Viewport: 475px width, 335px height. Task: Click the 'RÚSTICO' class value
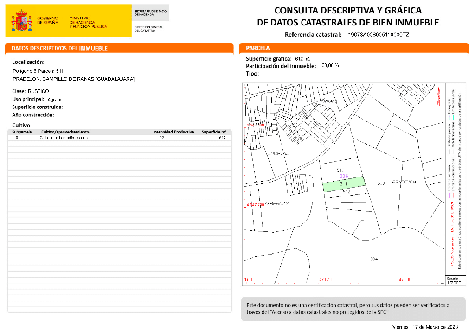(x=38, y=91)
